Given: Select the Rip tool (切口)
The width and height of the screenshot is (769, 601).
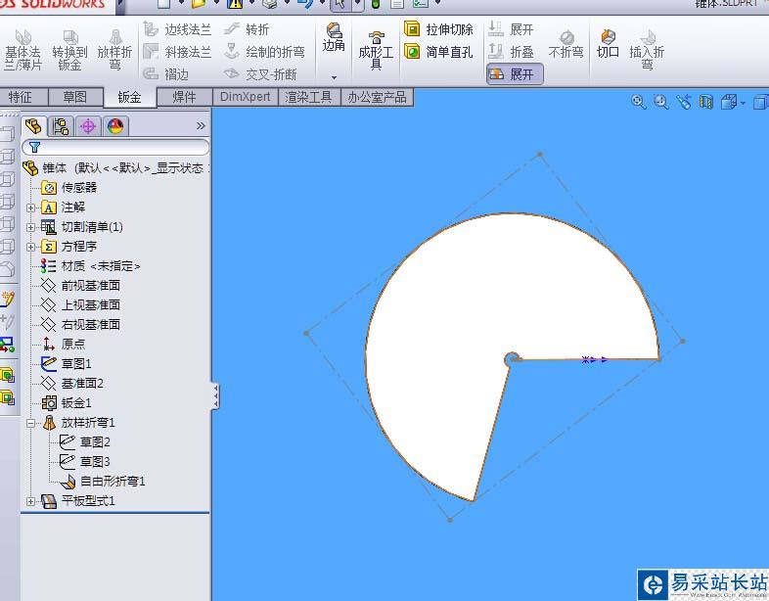Looking at the screenshot, I should point(608,44).
